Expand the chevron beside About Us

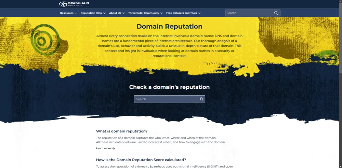pos(124,13)
